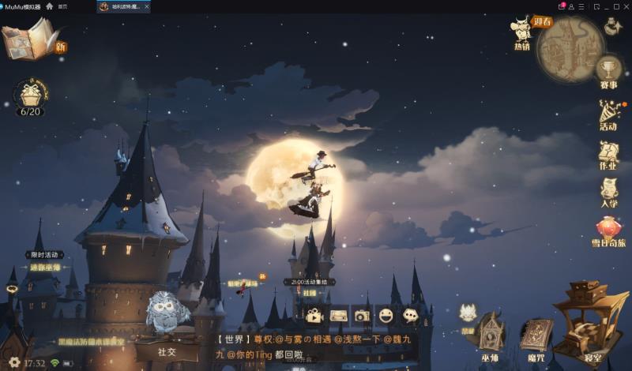Screen dimensions: 632x371
Task: Open the settings gear beside the clock
Action: click(x=14, y=362)
